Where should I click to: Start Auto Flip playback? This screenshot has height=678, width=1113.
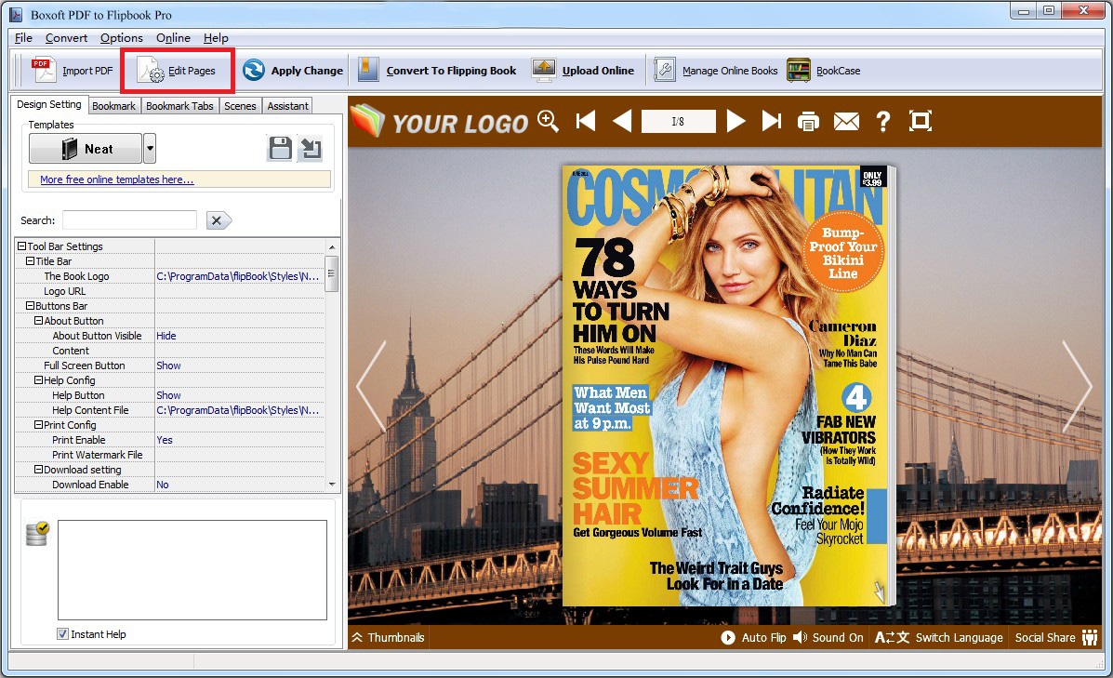pyautogui.click(x=754, y=637)
